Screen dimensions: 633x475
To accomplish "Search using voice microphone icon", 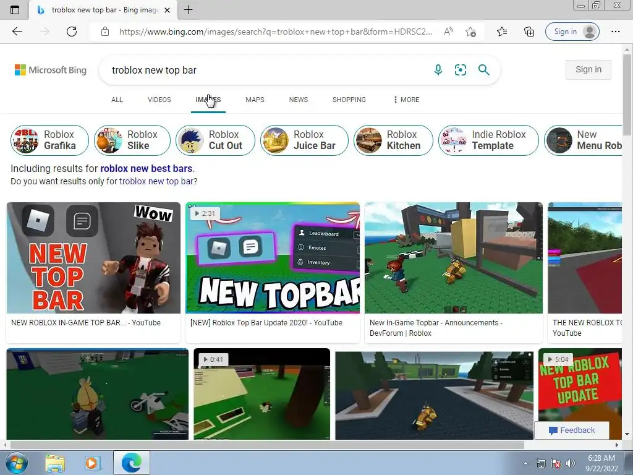I will click(438, 70).
